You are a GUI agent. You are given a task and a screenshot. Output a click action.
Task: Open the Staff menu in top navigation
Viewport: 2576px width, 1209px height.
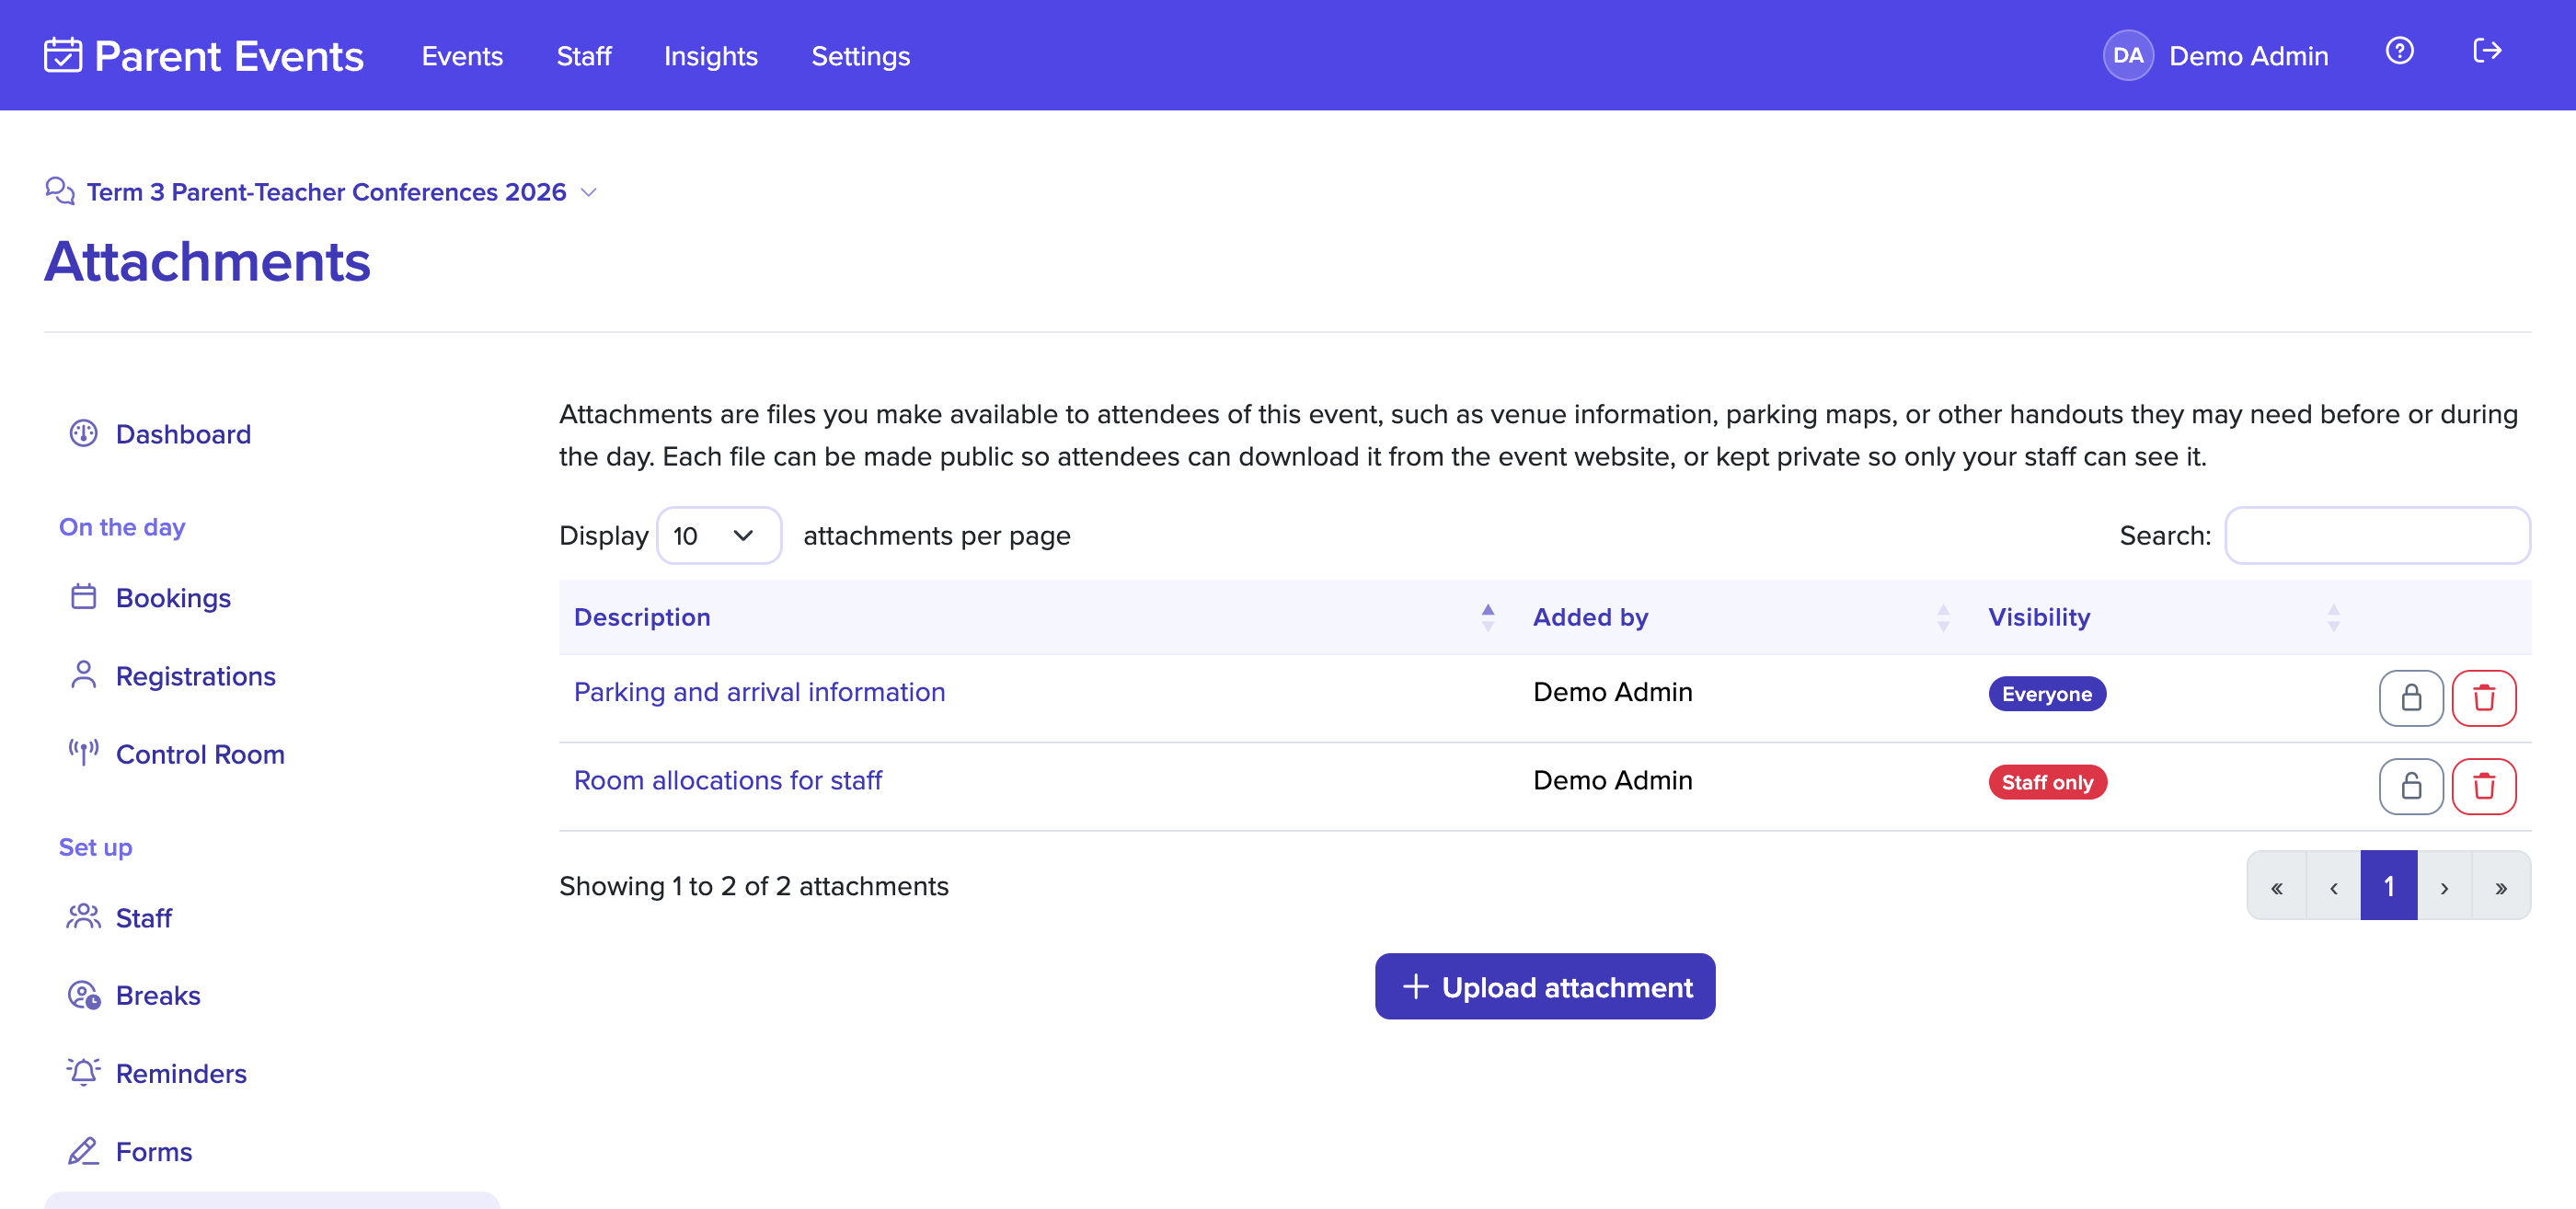tap(584, 56)
